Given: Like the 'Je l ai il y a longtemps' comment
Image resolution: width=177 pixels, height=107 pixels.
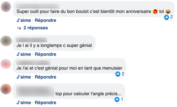Looking at the screenshot, I should click(x=24, y=54).
